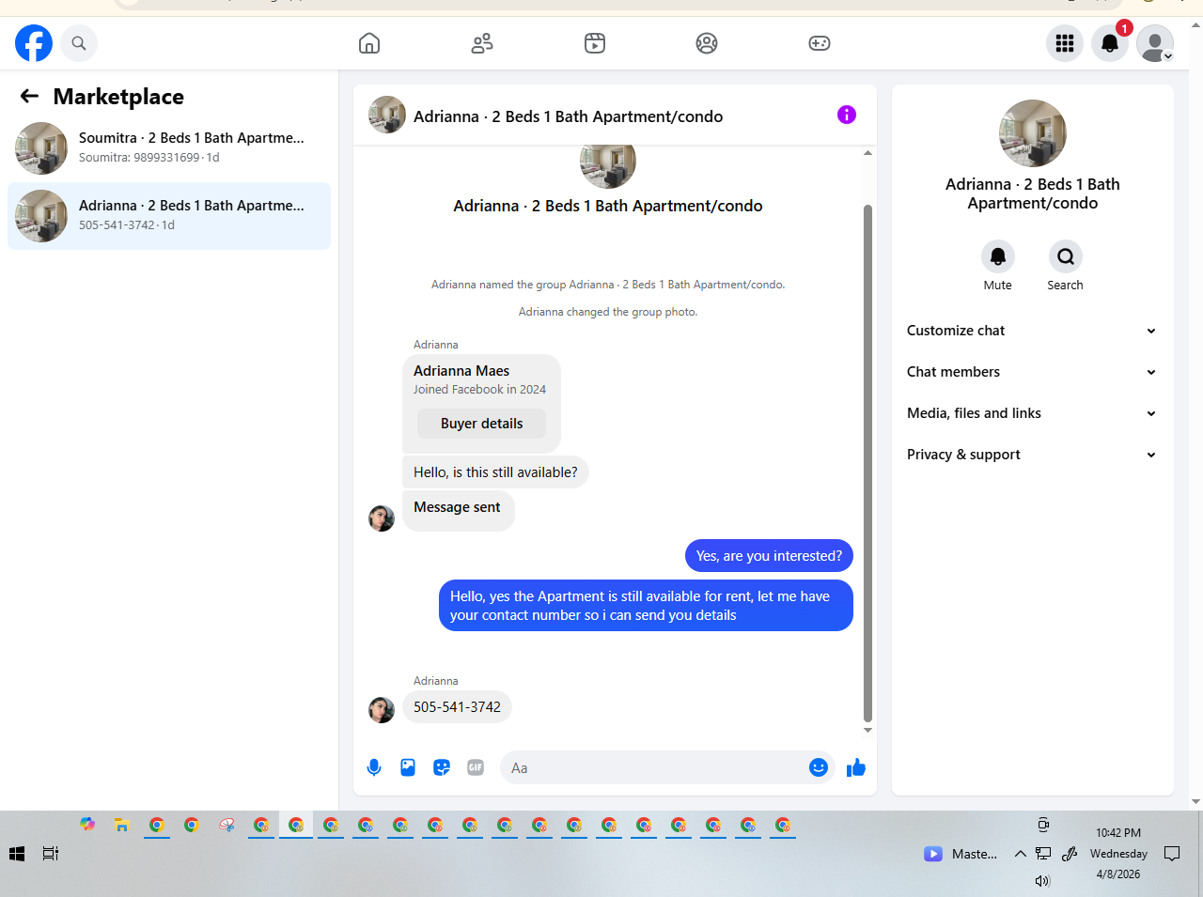Open the Windows notification center icon
The width and height of the screenshot is (1203, 897).
[x=1172, y=854]
